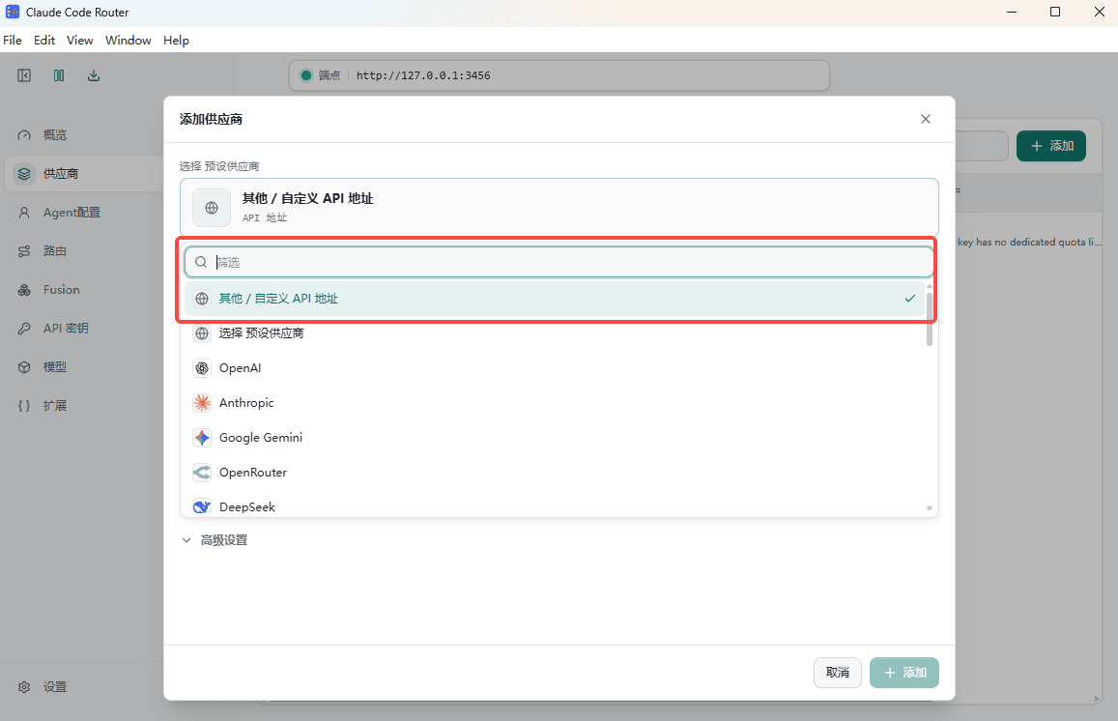Open the provider preset combo box
Viewport: 1118px width, 721px height.
559,207
